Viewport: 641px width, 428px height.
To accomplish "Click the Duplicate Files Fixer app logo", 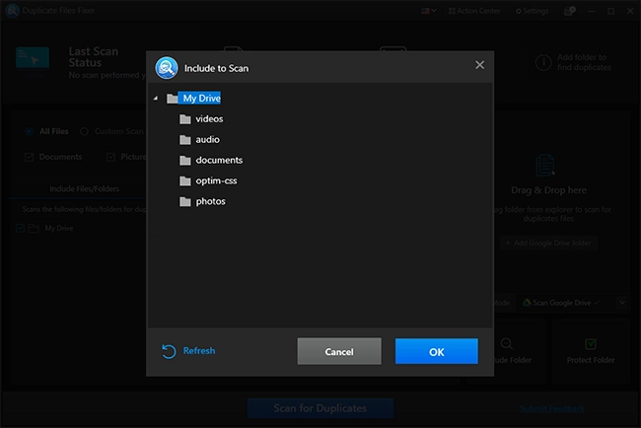I will tap(12, 11).
